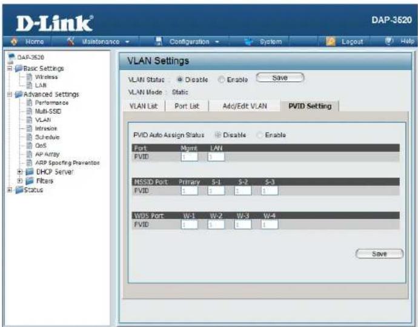The image size is (418, 327).
Task: Click the LAN port PVID field
Action: pyautogui.click(x=216, y=157)
